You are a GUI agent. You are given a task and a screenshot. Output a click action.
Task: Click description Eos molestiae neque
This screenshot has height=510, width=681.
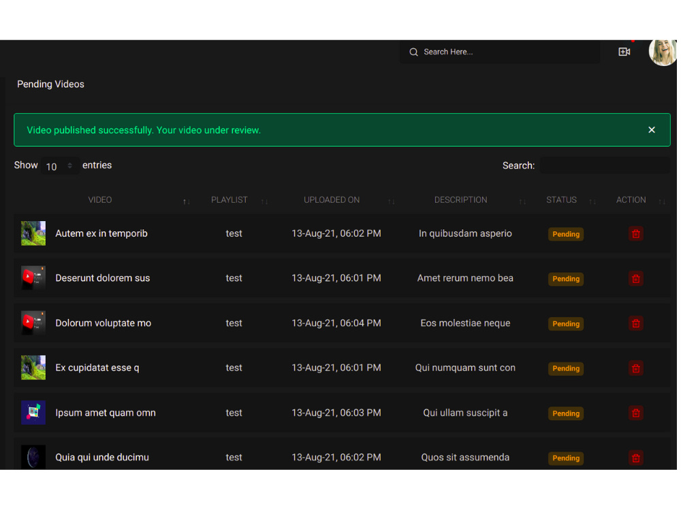[465, 323]
